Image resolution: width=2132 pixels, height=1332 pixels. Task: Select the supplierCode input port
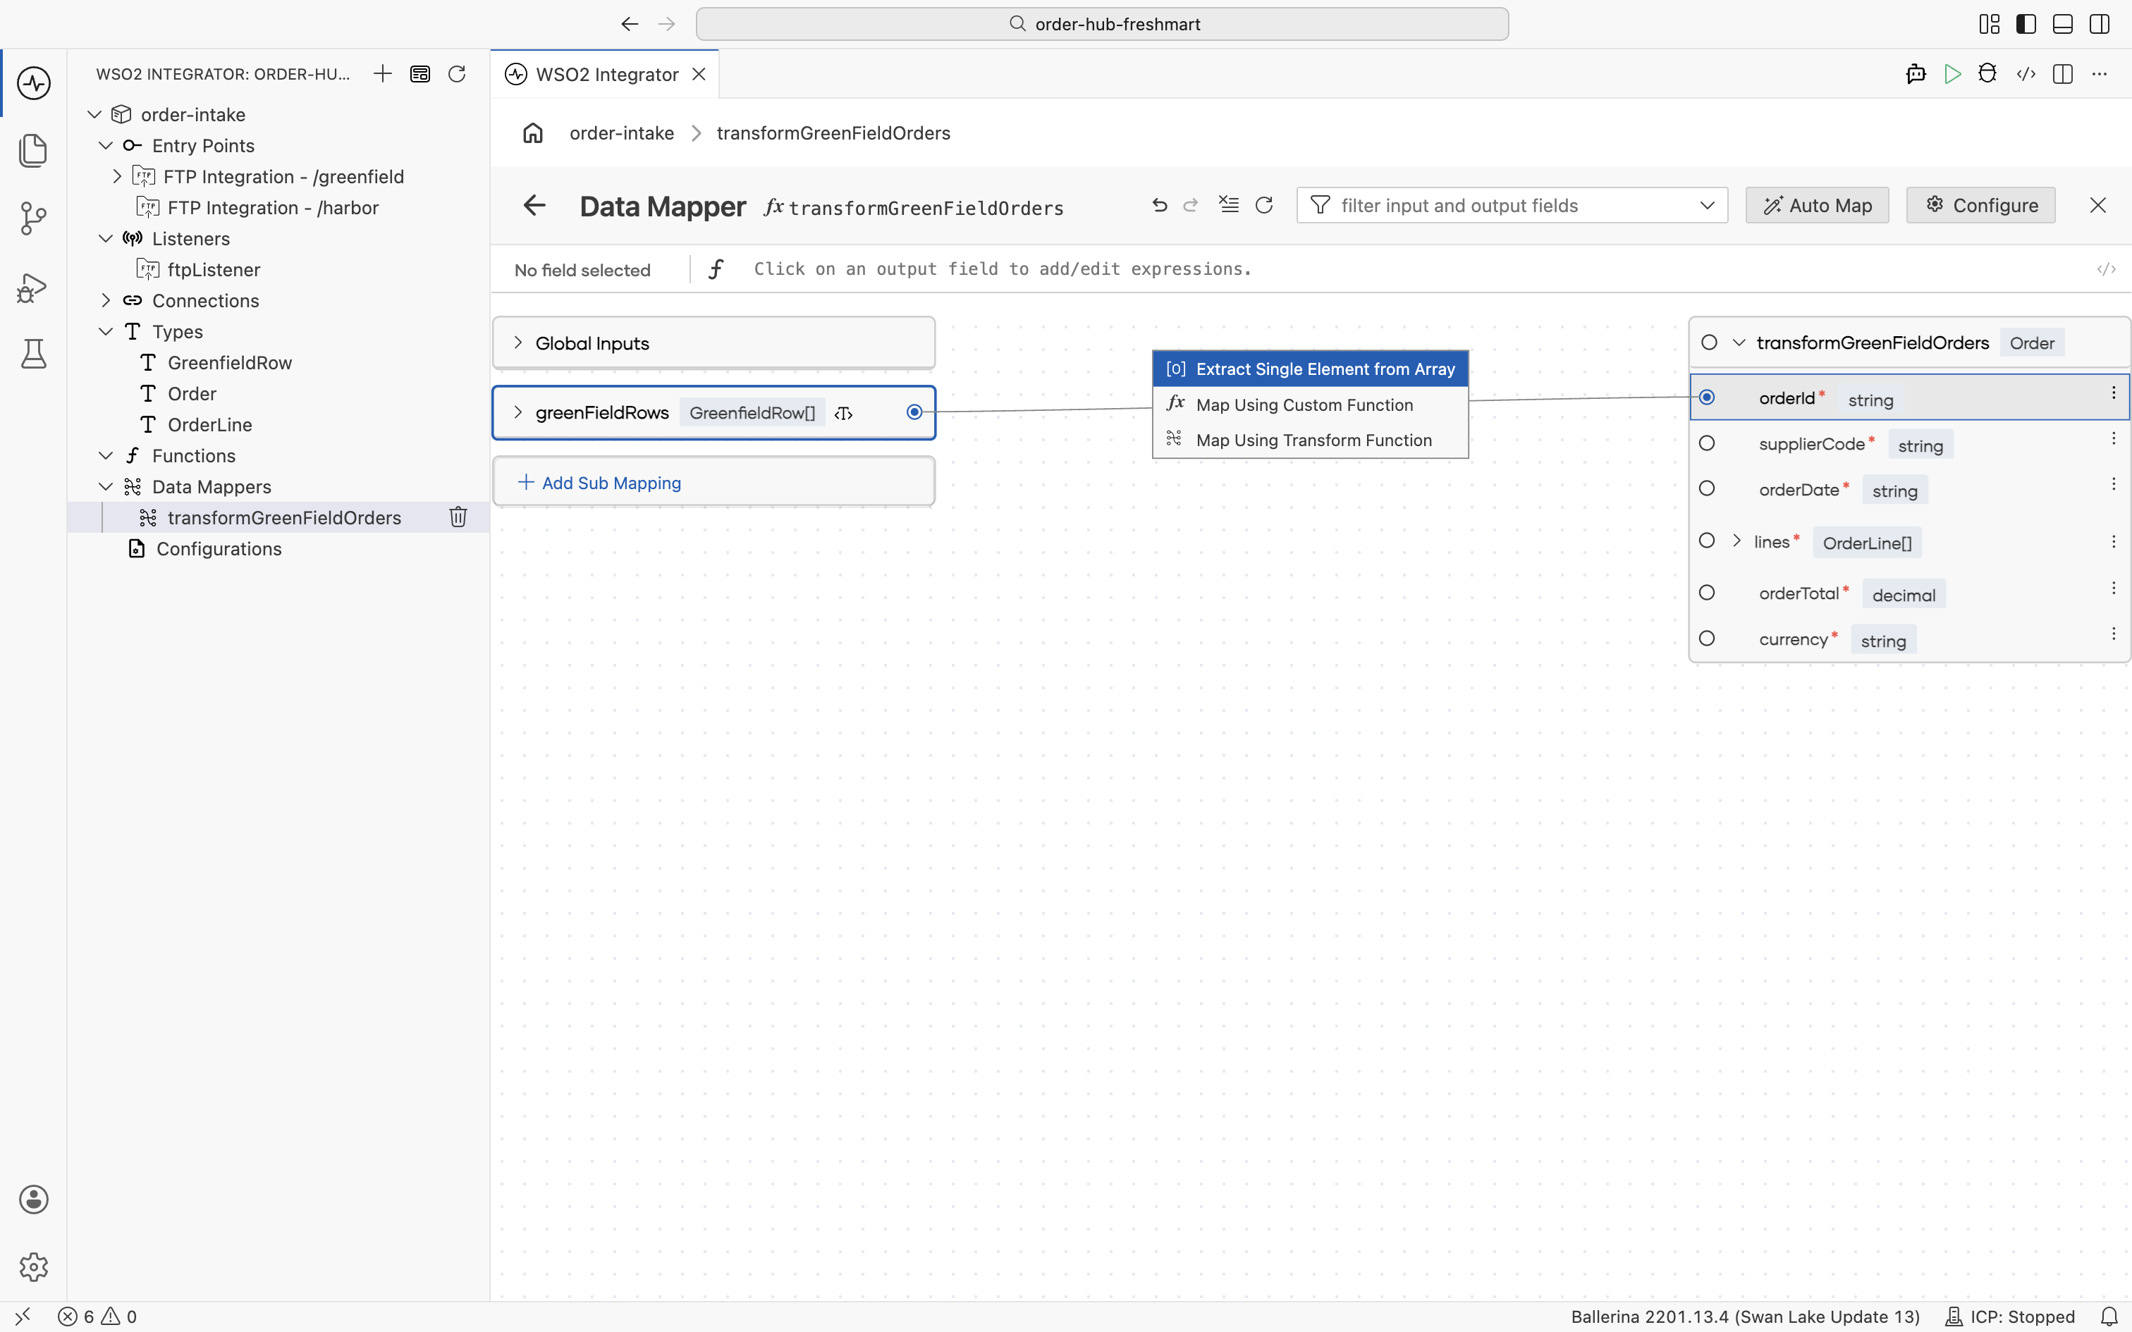tap(1706, 443)
